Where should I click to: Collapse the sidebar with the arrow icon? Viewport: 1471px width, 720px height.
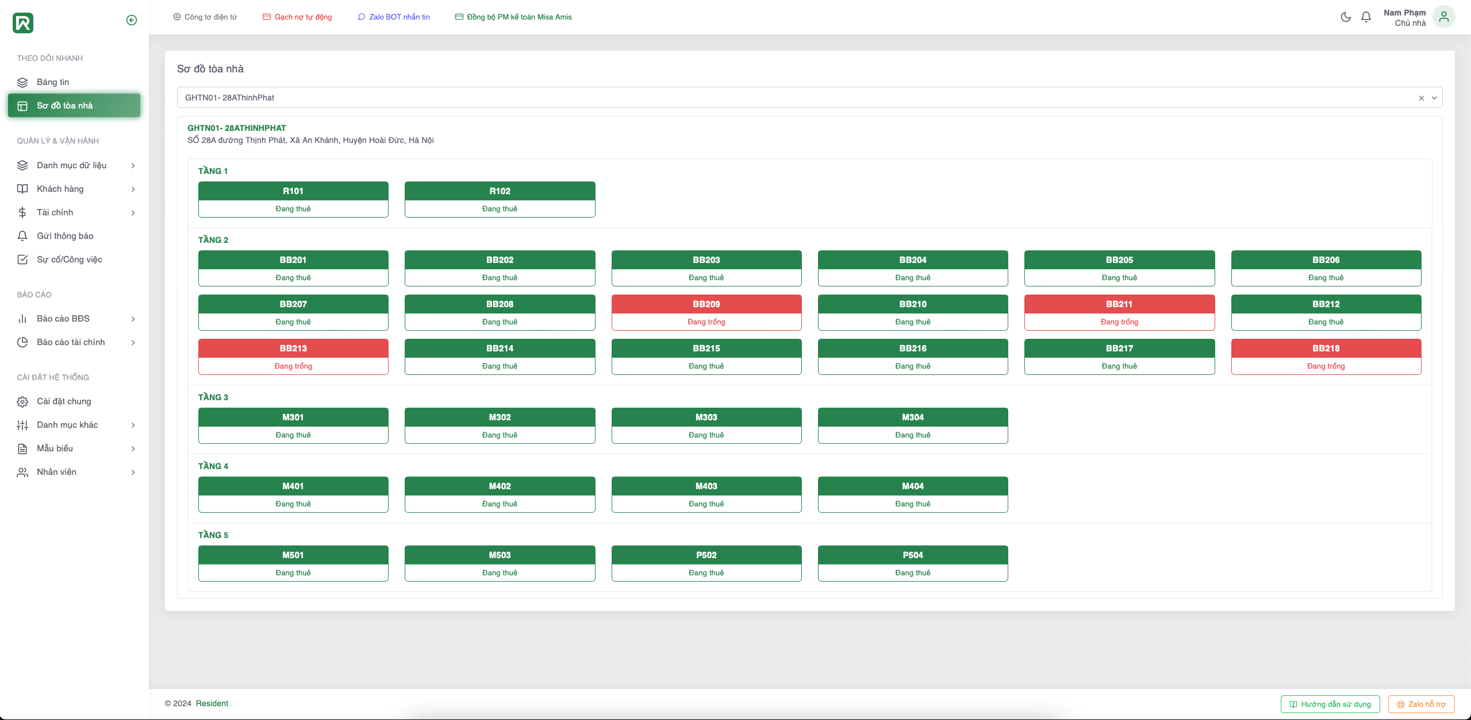(x=131, y=20)
